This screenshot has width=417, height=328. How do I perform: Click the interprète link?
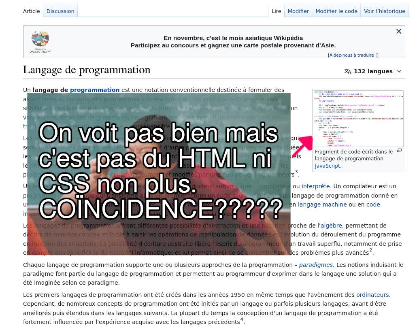(x=317, y=186)
